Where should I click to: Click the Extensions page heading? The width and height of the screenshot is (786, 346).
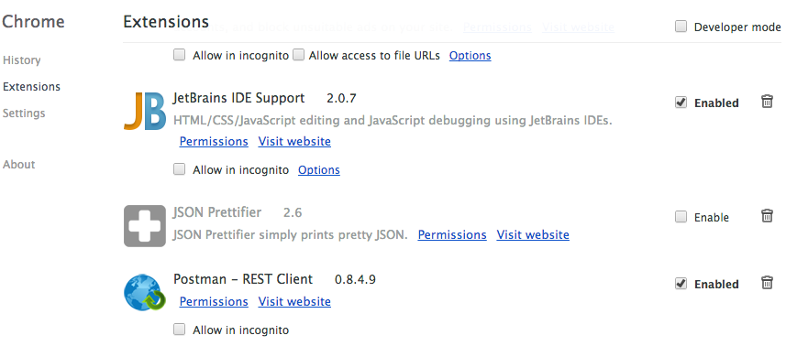click(166, 21)
